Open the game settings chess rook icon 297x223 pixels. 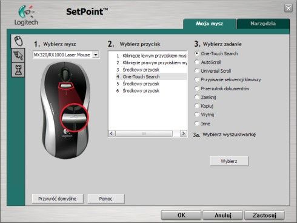(x=18, y=70)
